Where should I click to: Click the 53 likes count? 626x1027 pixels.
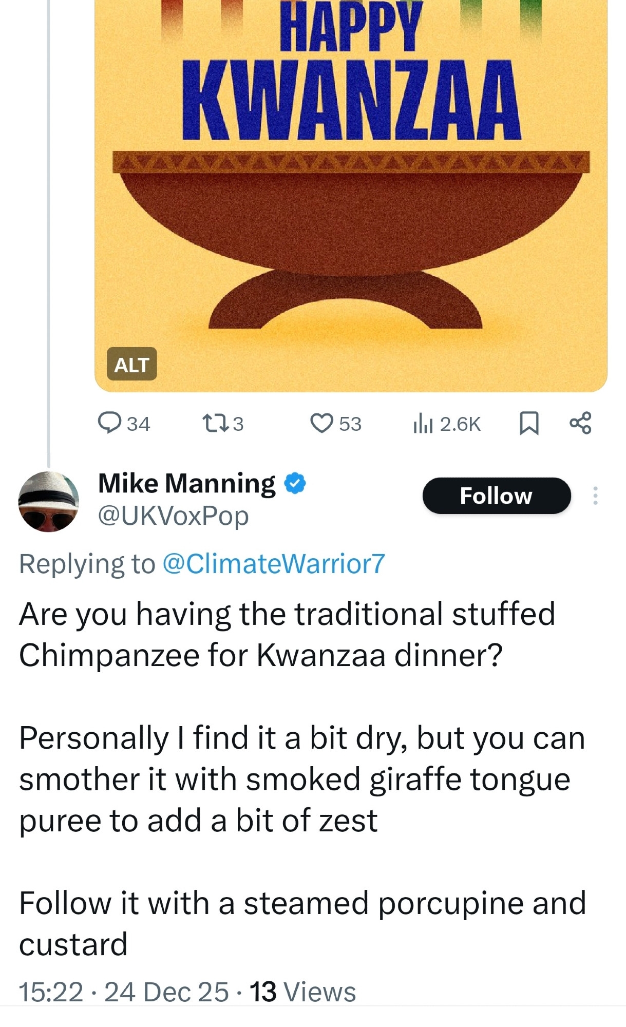350,424
